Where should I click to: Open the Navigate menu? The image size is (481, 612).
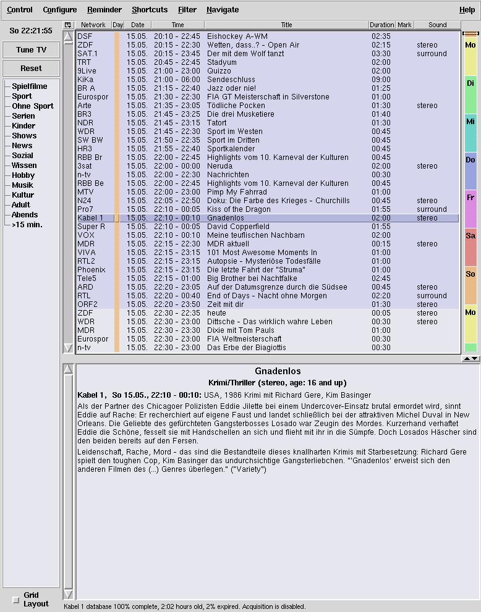(223, 10)
